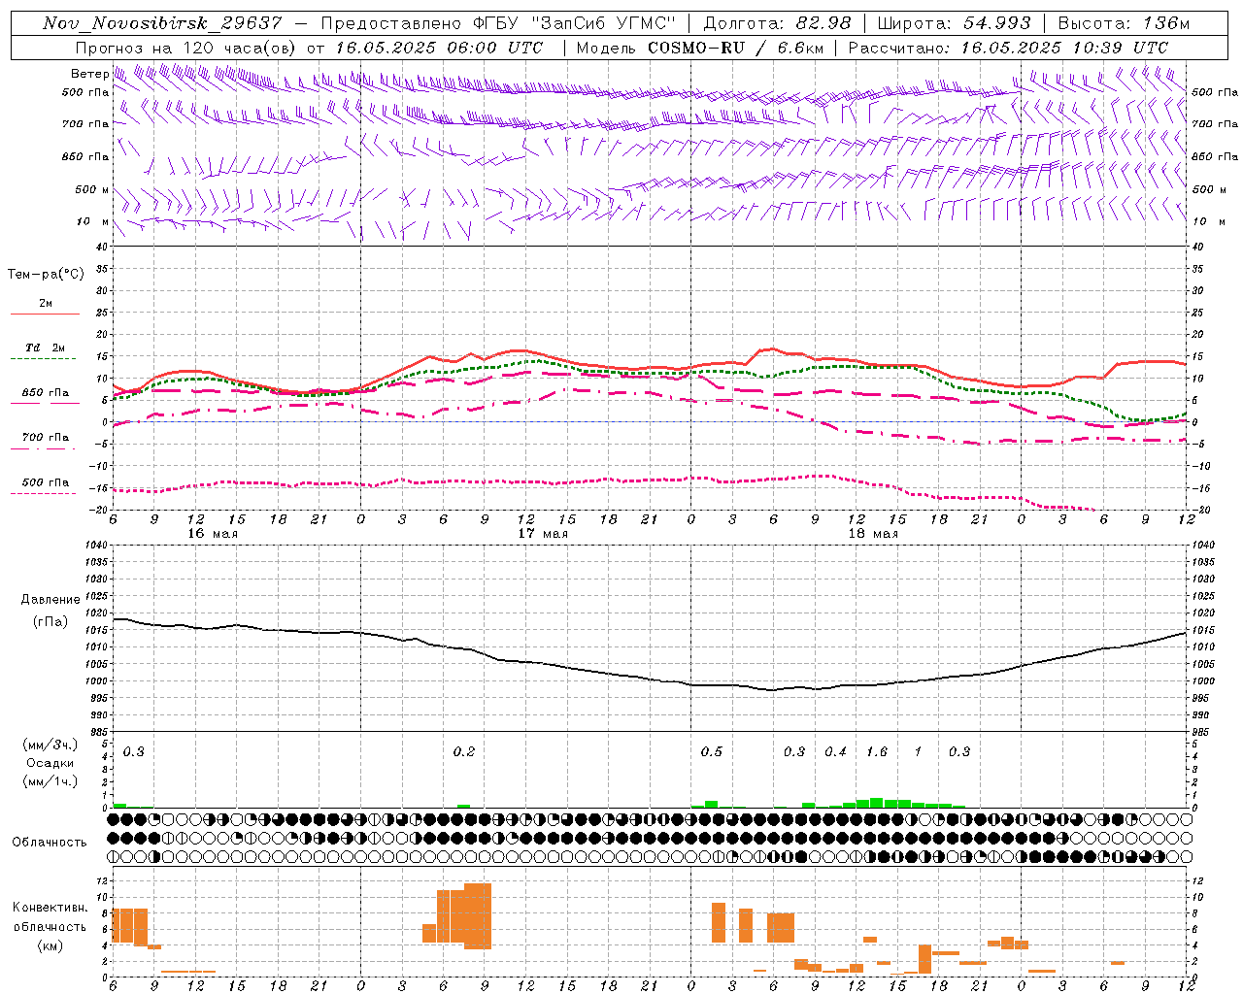The image size is (1243, 994).
Task: Click the Ветер wind panel label
Action: point(89,74)
